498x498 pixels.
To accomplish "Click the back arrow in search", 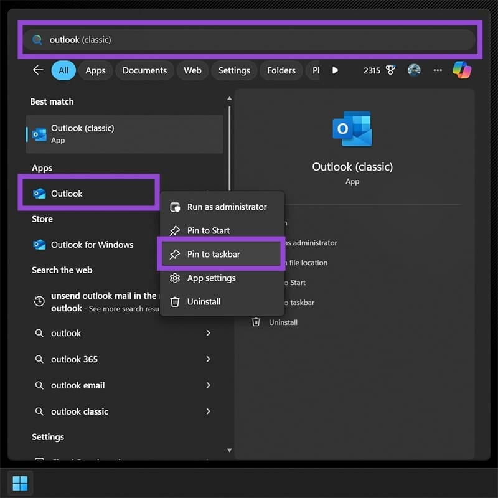I will pyautogui.click(x=37, y=70).
